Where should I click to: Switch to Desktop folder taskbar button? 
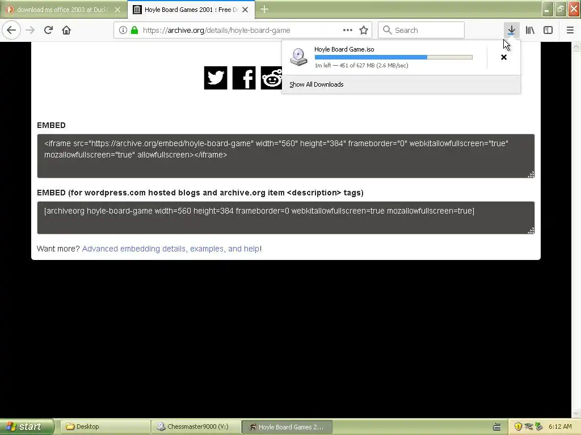(x=105, y=427)
